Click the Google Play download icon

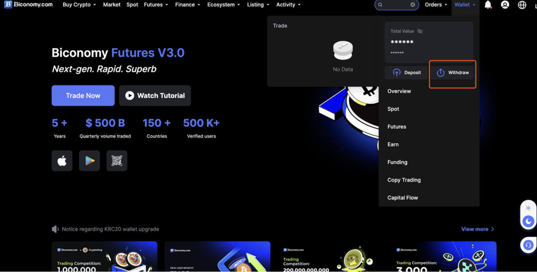click(x=89, y=161)
